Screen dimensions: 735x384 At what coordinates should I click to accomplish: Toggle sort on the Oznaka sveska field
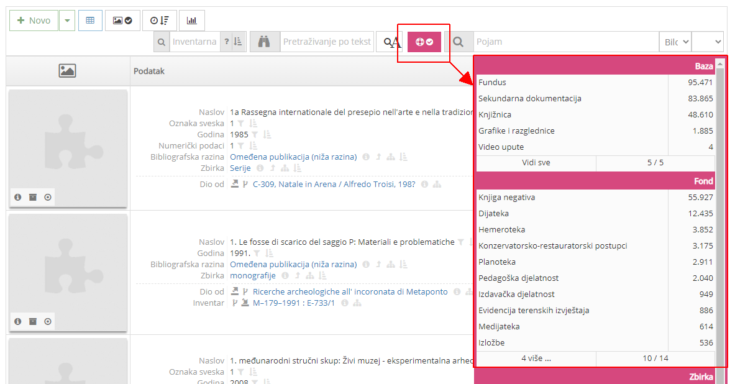coord(253,122)
